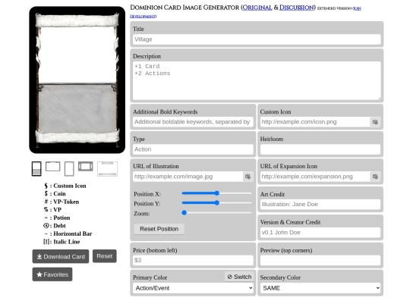
Task: Click the 'Italic Line' legend entry
Action: tap(61, 242)
